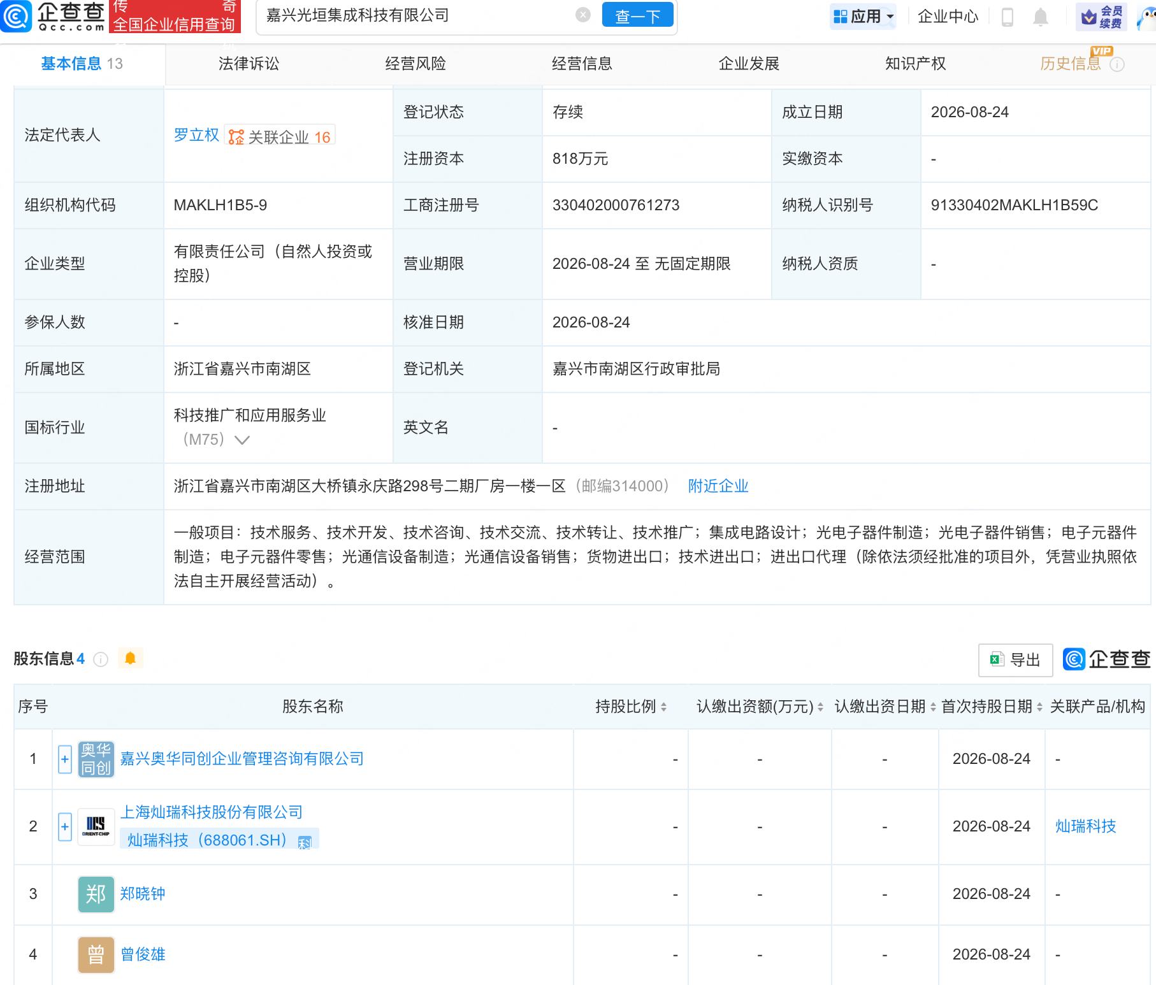The height and width of the screenshot is (985, 1156).
Task: Click the 登记状态 value 存续
Action: coord(568,112)
